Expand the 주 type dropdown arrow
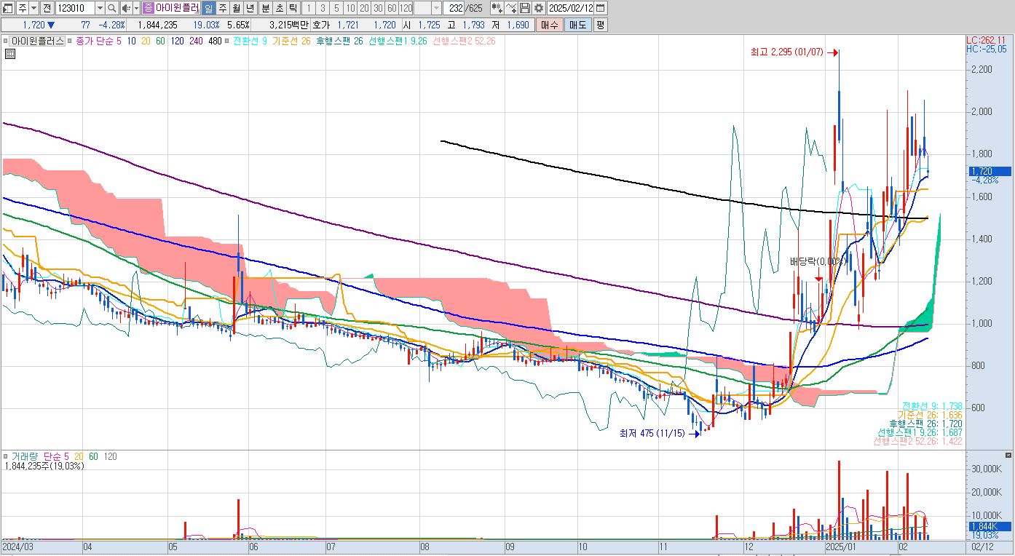 pyautogui.click(x=33, y=8)
